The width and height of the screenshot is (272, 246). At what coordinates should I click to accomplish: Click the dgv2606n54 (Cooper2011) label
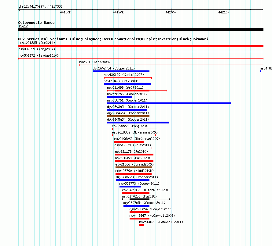tap(137, 177)
